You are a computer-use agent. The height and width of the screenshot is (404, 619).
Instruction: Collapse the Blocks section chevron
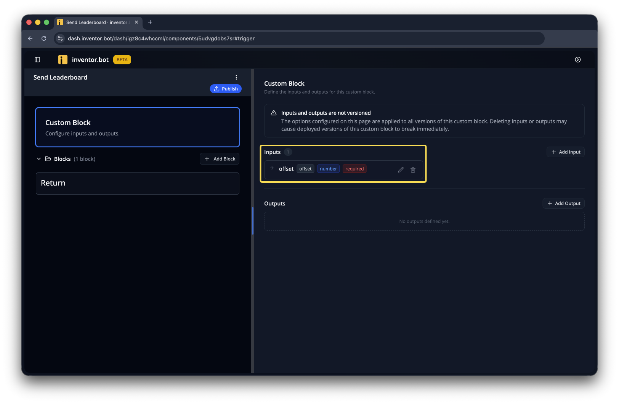(x=39, y=159)
